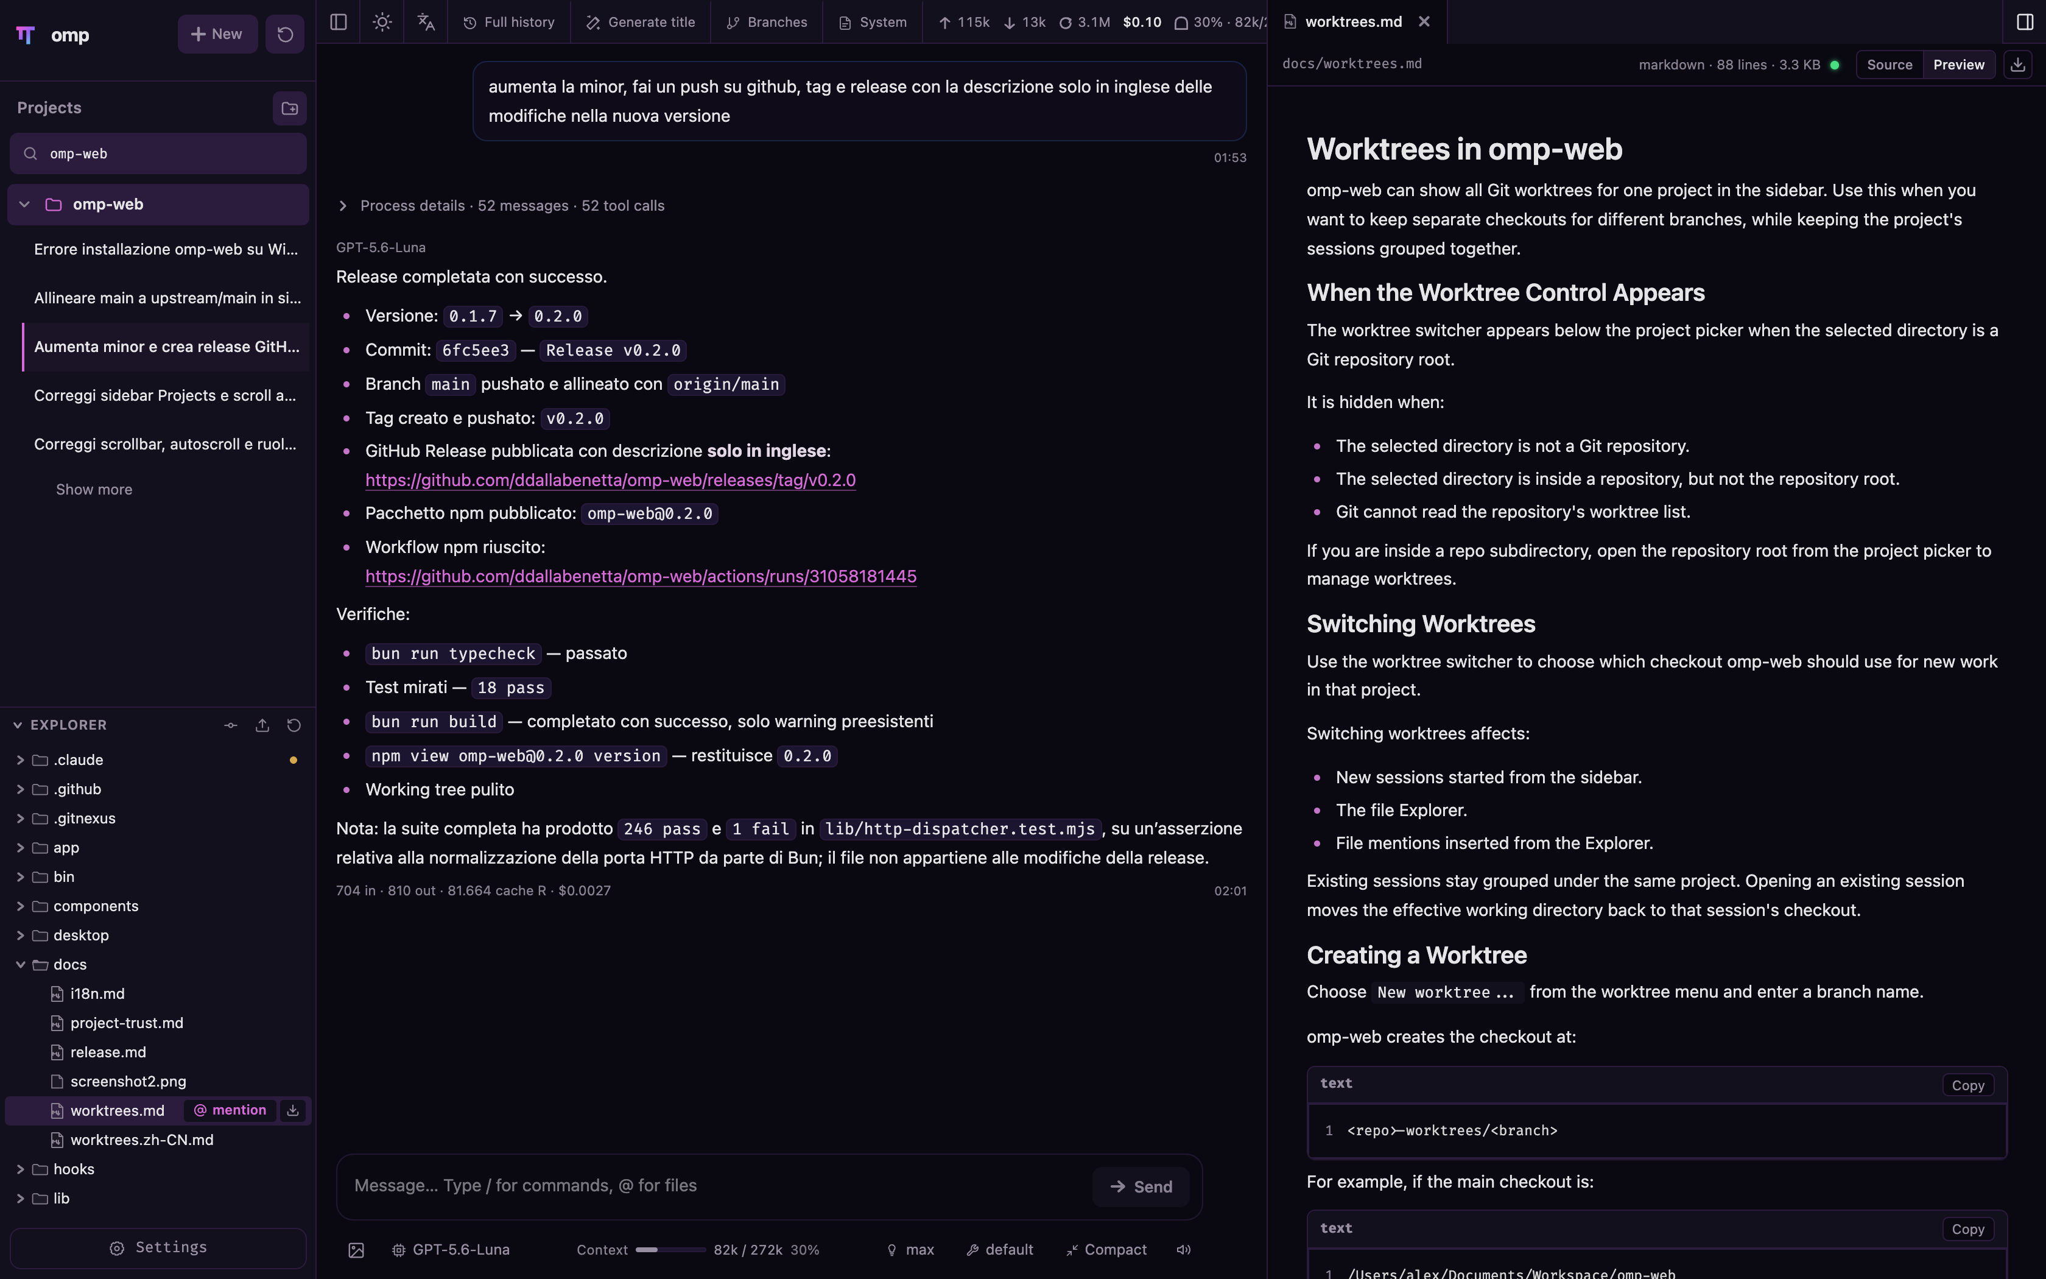The width and height of the screenshot is (2046, 1279).
Task: Open Full history in toolbar
Action: coord(509,22)
